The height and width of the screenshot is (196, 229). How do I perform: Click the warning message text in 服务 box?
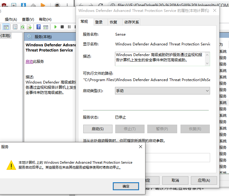tap(75, 165)
